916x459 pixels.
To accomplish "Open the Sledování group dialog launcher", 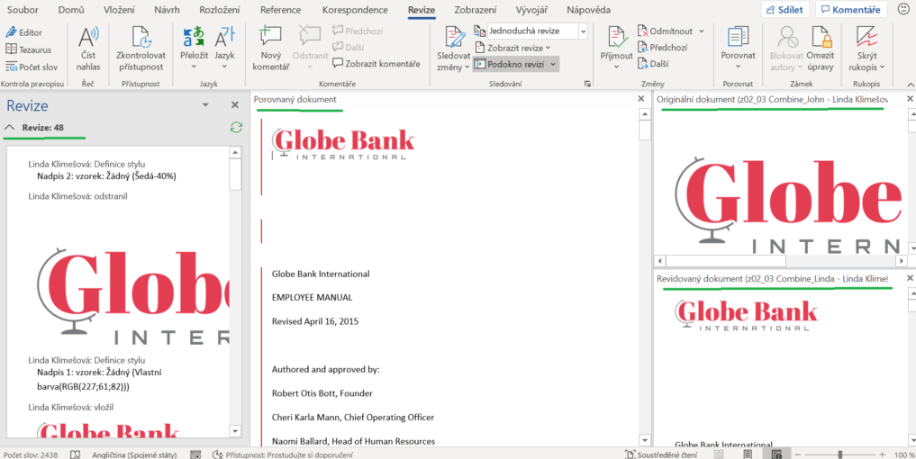I will (587, 84).
